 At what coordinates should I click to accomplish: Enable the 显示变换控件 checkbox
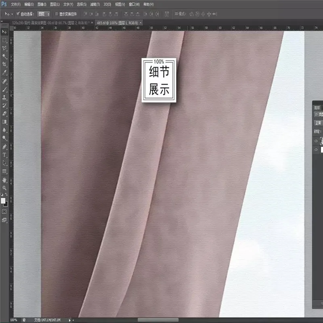[x=57, y=14]
